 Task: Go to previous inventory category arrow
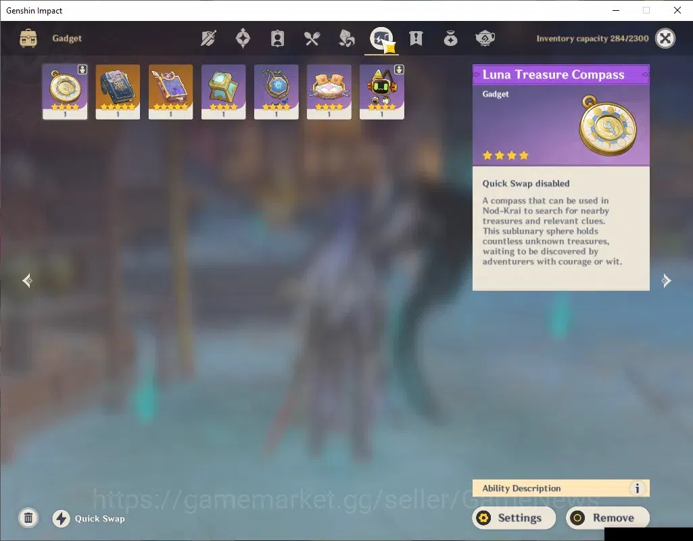pos(28,280)
